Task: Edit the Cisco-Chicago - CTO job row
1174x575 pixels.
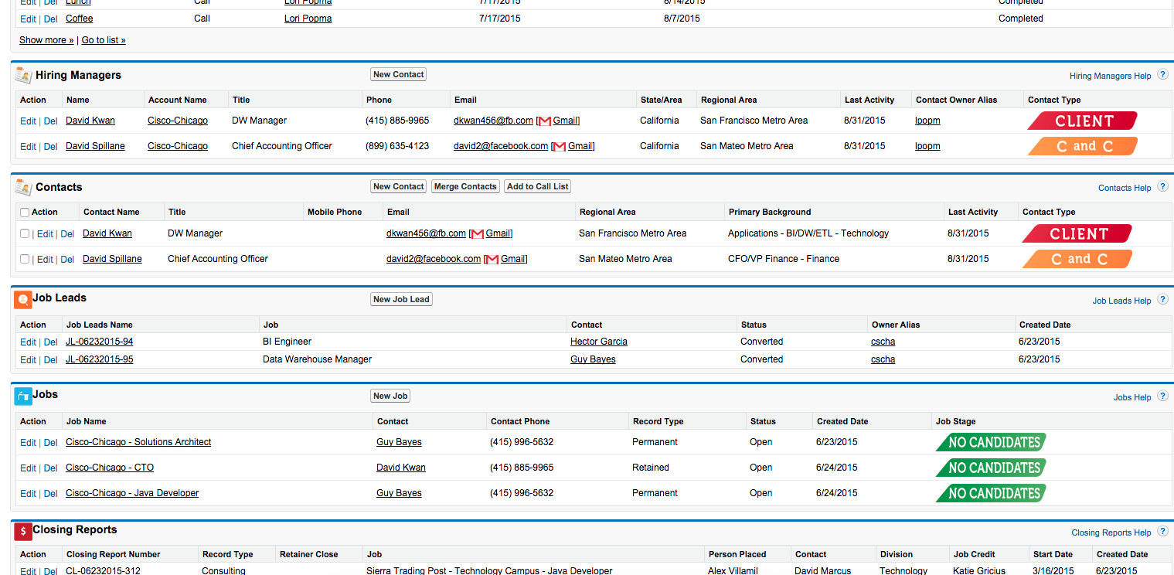Action: click(28, 468)
